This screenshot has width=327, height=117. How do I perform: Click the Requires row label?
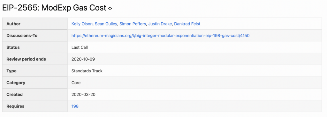(x=15, y=106)
